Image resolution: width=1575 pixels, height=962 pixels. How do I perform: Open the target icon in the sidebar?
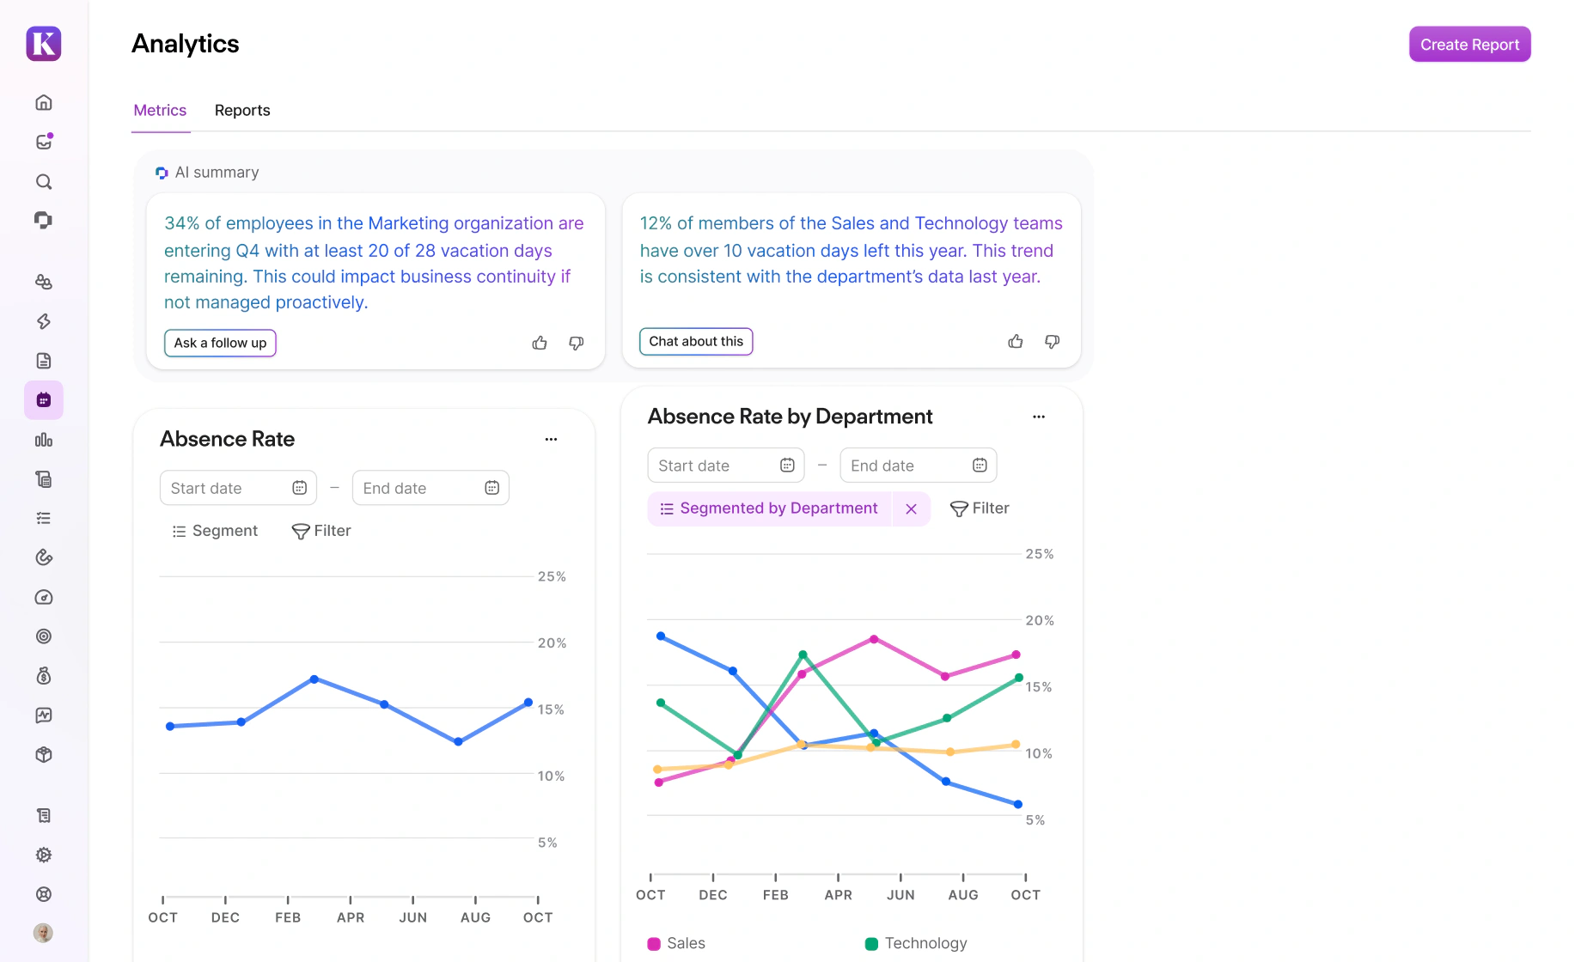pos(44,636)
